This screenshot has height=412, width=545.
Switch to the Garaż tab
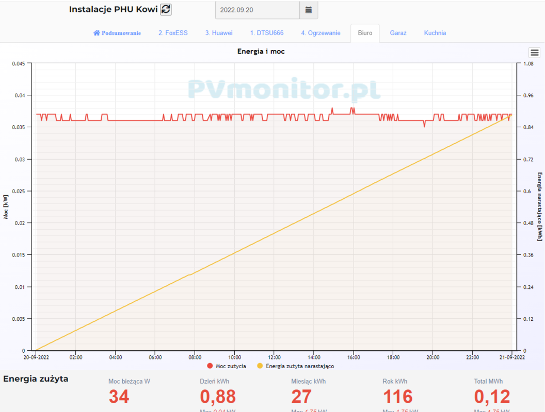(x=398, y=33)
